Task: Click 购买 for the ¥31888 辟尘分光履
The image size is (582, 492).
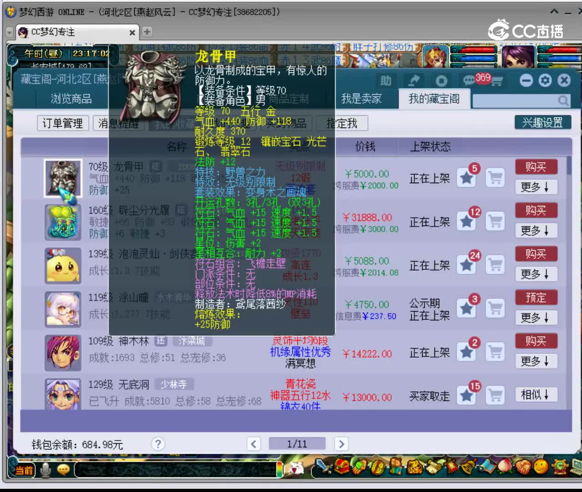Action: click(536, 210)
